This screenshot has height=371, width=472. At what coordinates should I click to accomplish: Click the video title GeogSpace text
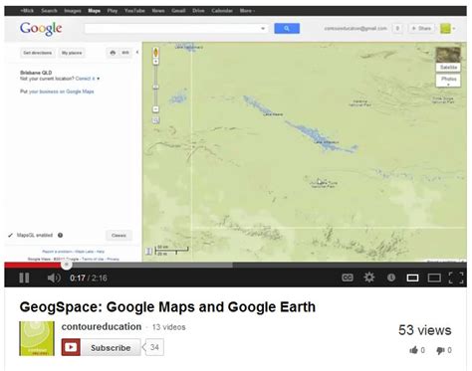coord(167,307)
